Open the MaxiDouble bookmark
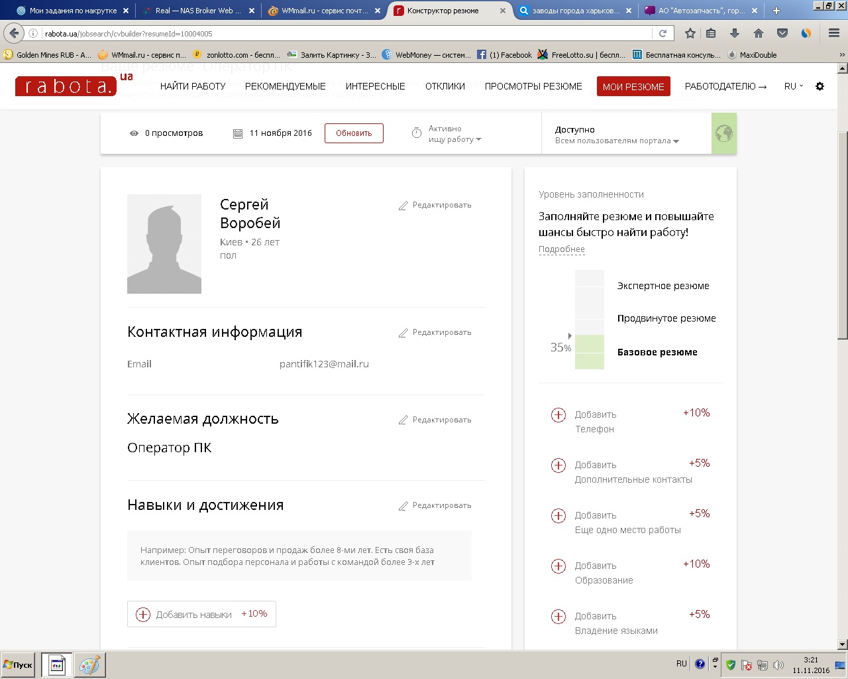848x679 pixels. click(752, 55)
